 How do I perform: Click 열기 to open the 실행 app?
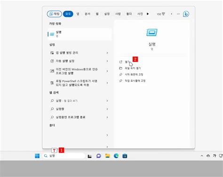point(127,62)
